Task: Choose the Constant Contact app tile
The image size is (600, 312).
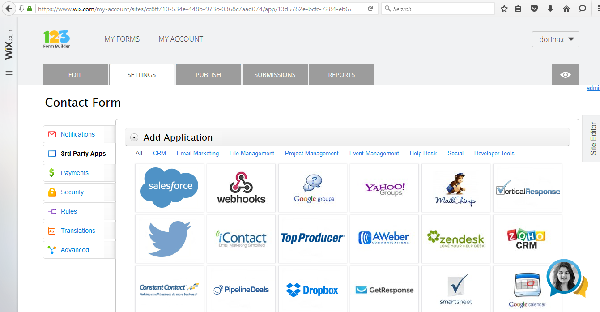Action: tap(170, 289)
